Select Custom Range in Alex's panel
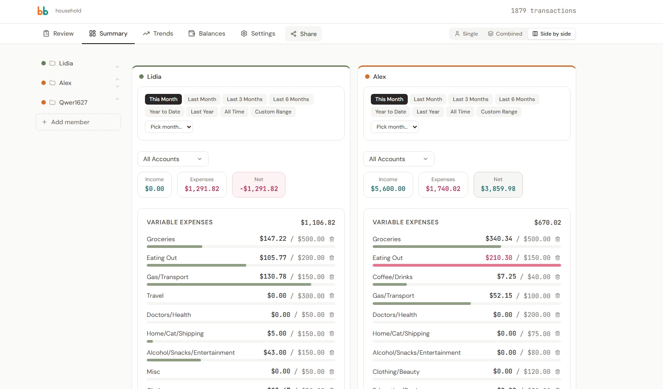The width and height of the screenshot is (663, 389). 499,112
